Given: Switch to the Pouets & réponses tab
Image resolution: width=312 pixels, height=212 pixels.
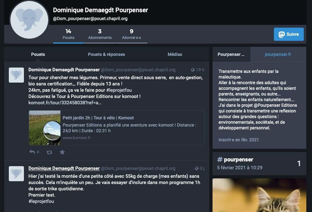Looking at the screenshot, I should [106, 54].
